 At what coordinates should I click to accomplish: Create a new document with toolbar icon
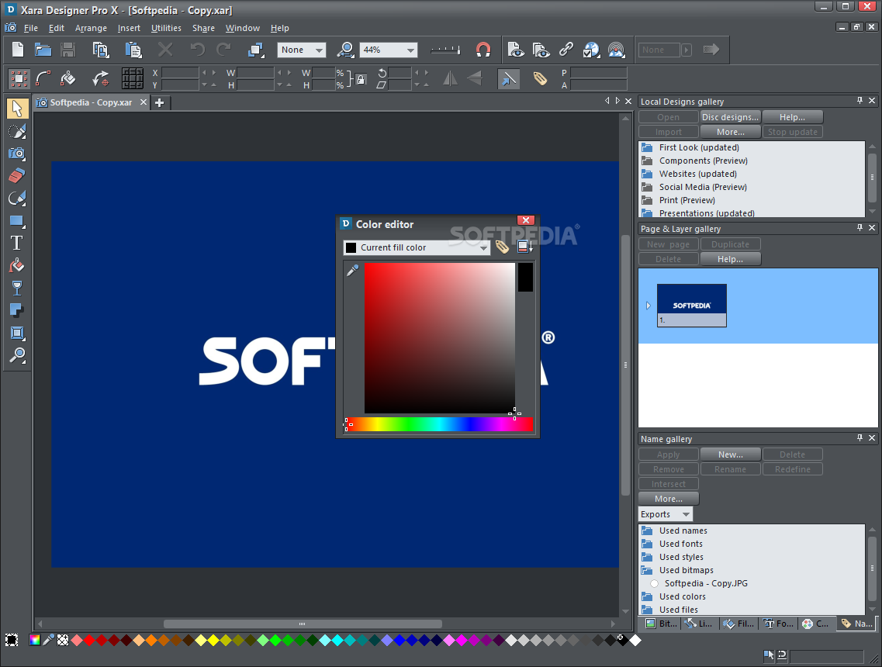click(x=18, y=50)
